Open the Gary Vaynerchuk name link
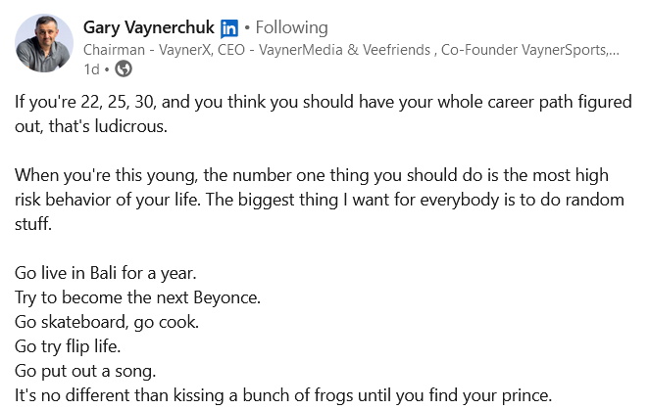 coord(149,27)
